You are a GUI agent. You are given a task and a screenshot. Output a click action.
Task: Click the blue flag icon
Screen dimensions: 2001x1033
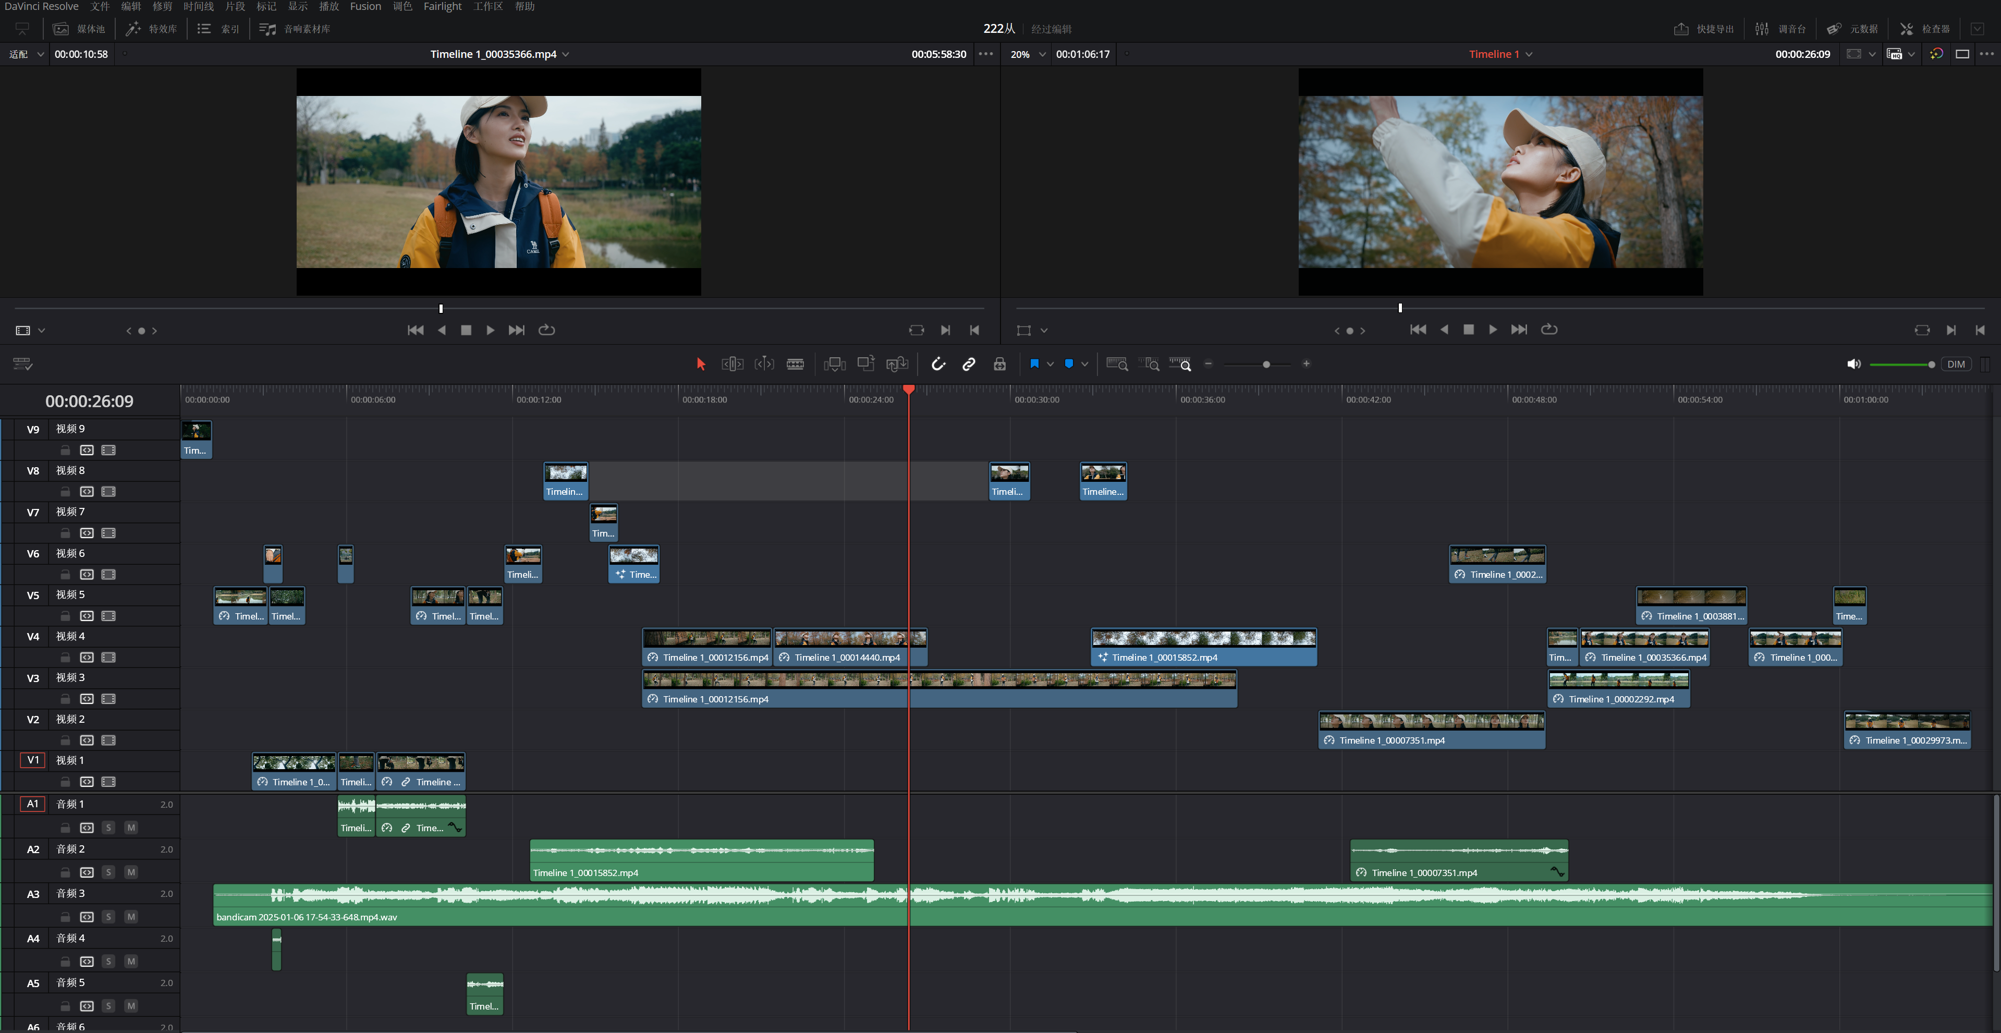coord(1034,363)
